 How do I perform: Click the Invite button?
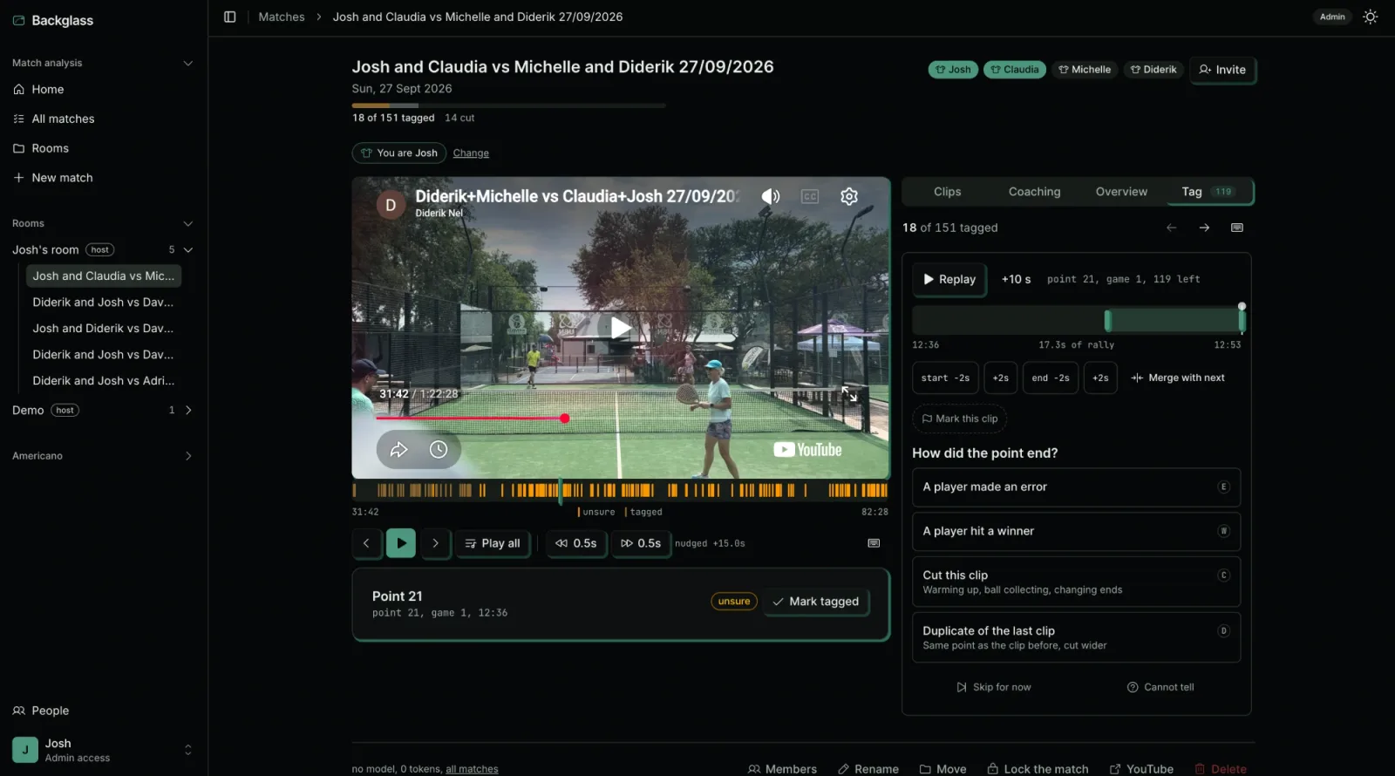1222,70
